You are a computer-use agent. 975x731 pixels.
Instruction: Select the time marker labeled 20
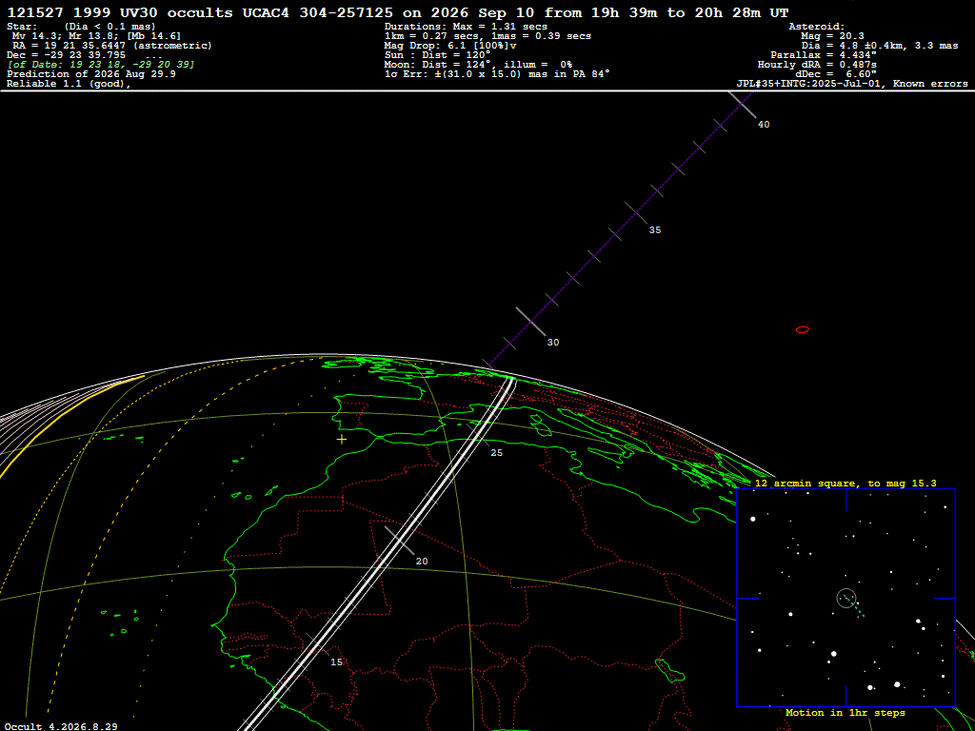pyautogui.click(x=422, y=562)
